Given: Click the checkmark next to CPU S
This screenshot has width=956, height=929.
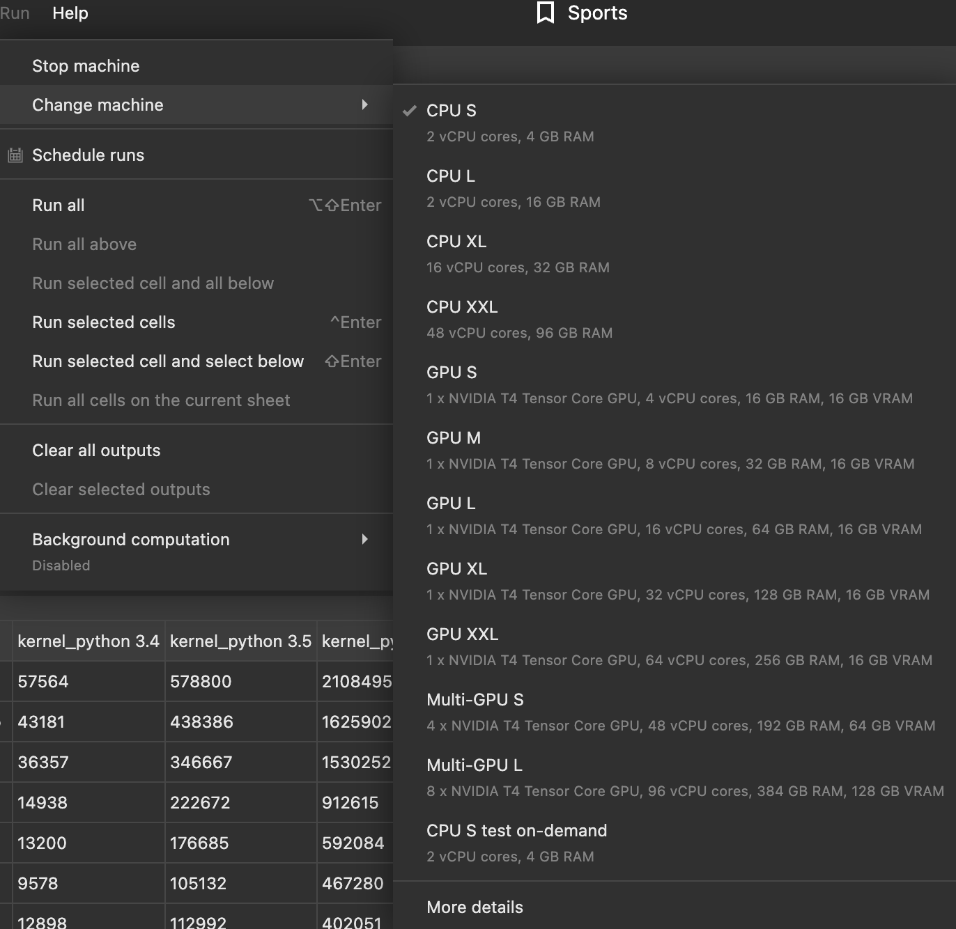Looking at the screenshot, I should pos(410,111).
